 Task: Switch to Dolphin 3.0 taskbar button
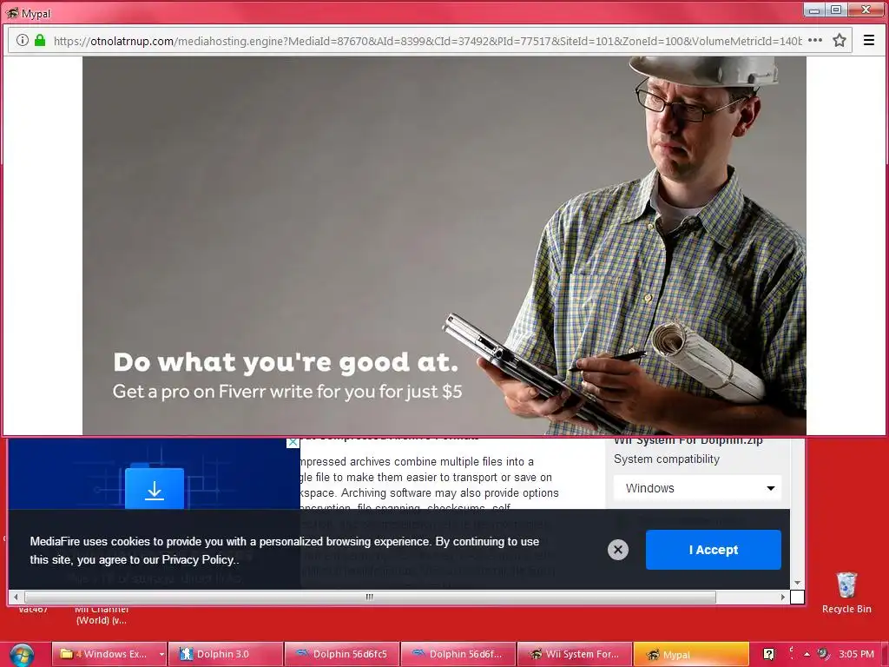(227, 654)
